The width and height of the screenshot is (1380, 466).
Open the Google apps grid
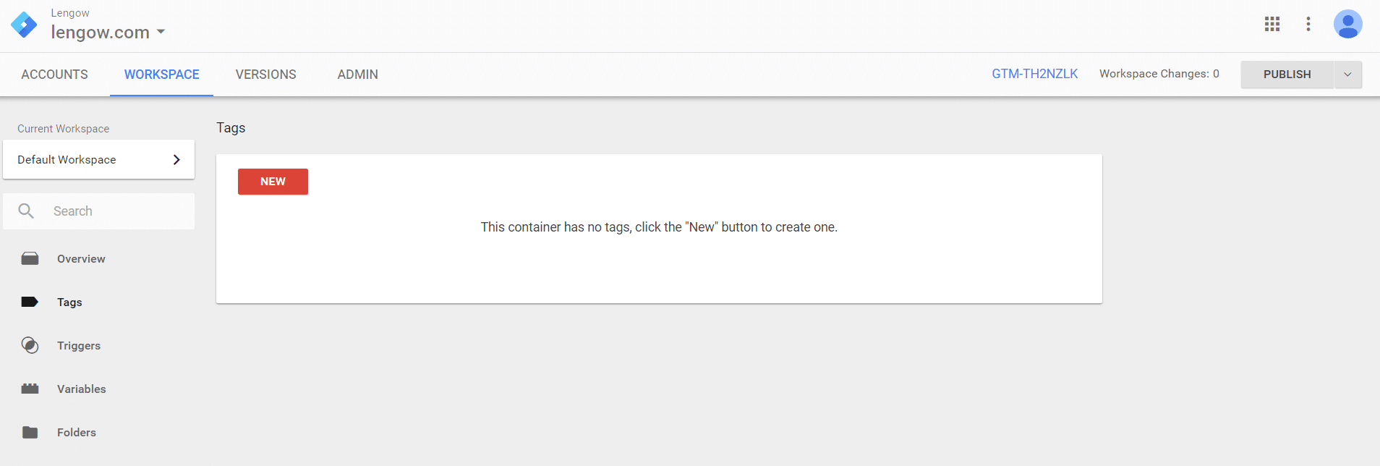coord(1272,24)
